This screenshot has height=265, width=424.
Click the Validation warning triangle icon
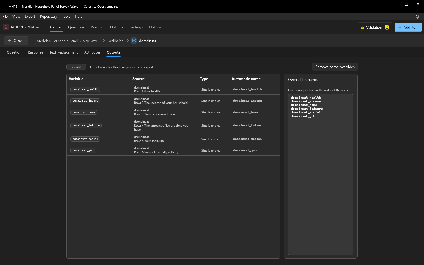[363, 27]
